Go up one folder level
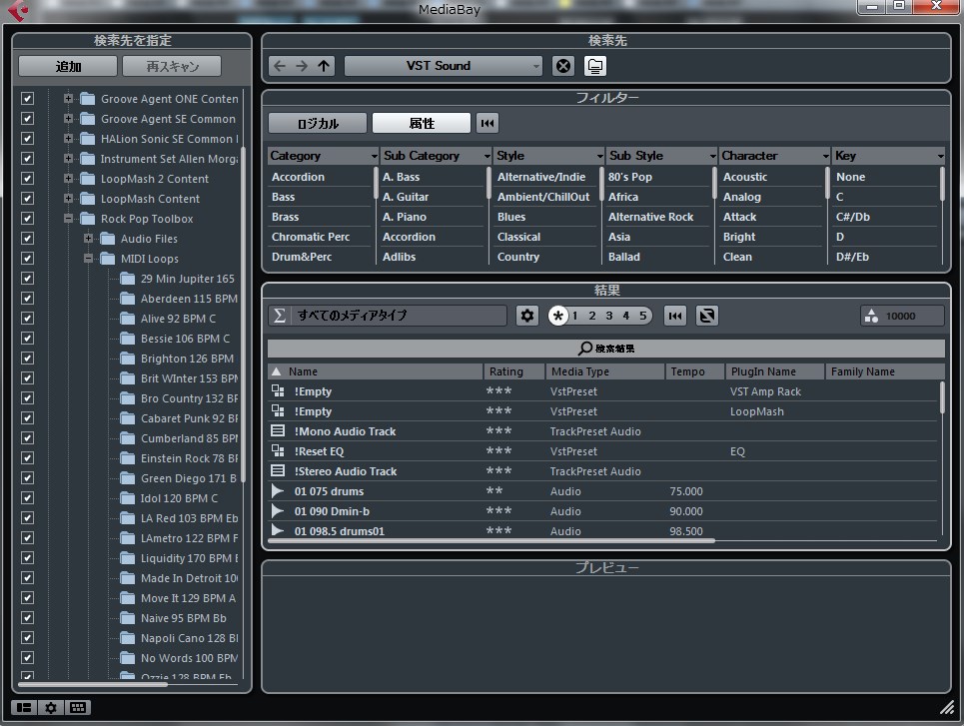The image size is (964, 726). 324,66
